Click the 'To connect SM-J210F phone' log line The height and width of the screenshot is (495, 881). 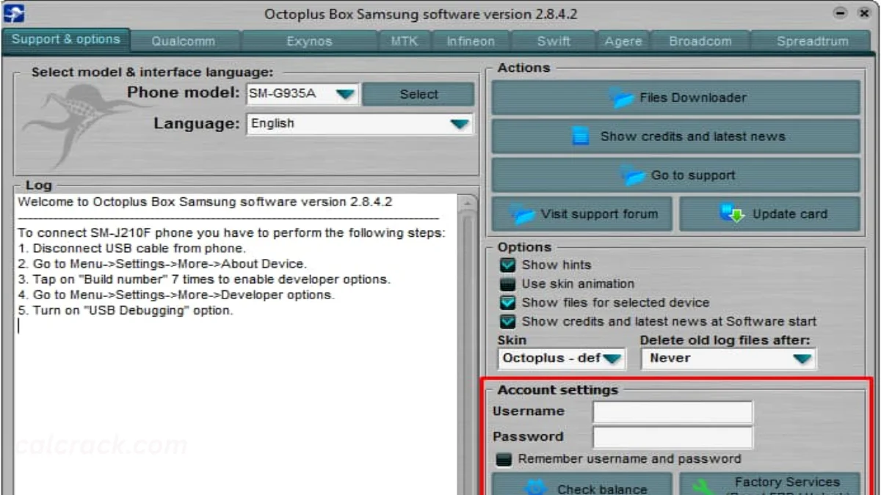[x=231, y=233]
